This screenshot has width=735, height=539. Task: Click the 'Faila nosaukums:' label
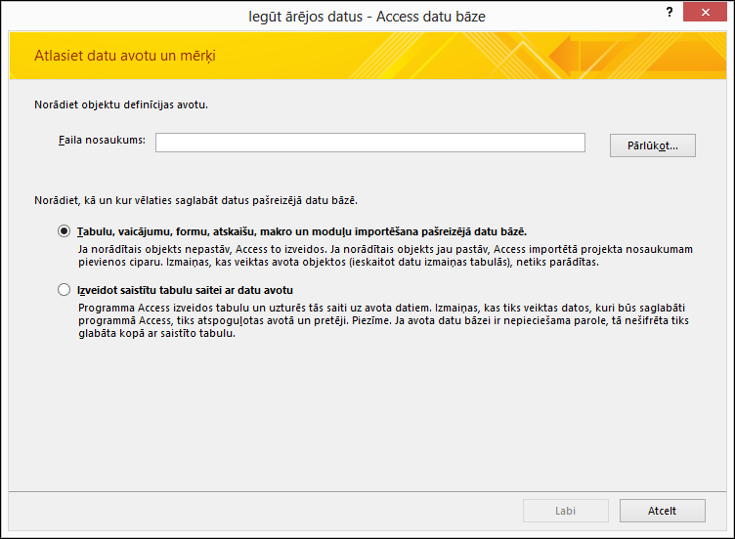[102, 140]
